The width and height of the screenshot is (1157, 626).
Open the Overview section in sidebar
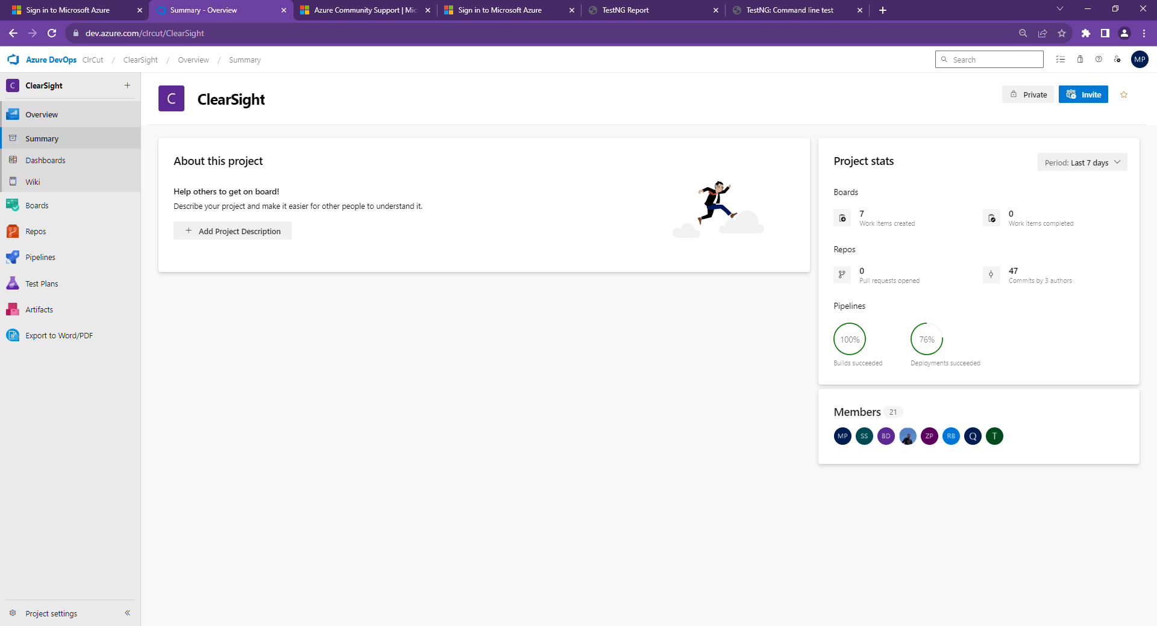click(71, 114)
